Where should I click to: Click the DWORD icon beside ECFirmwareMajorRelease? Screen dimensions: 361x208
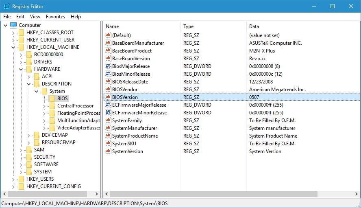pos(108,105)
